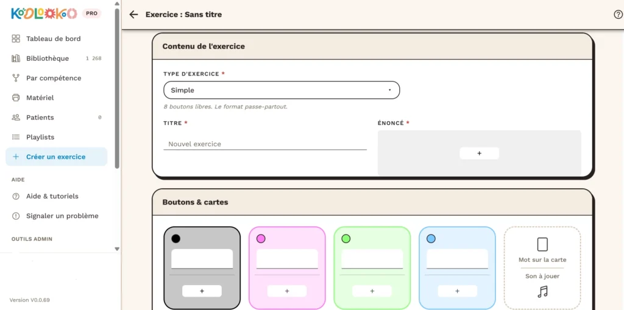
Task: Click the Matériel printer icon
Action: click(x=16, y=98)
